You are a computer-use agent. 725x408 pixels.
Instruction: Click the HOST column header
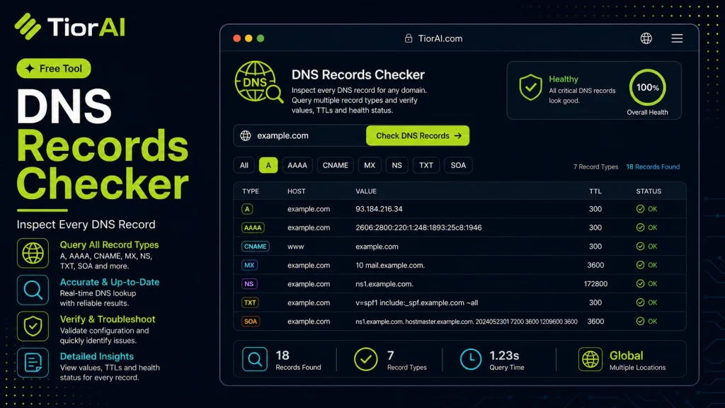(297, 191)
